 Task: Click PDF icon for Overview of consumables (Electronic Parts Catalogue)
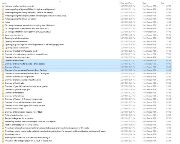3,73
